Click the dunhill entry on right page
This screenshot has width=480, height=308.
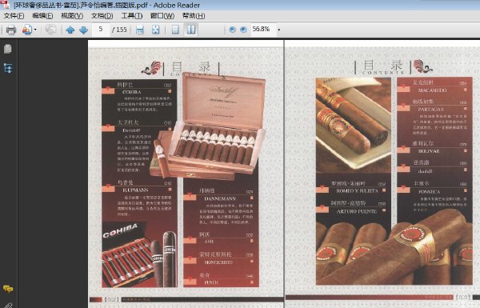[x=426, y=171]
